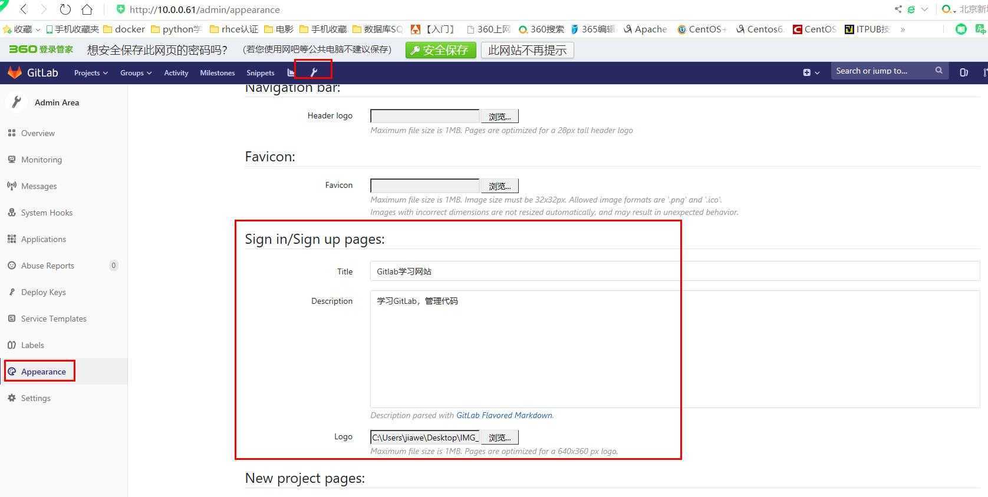Click the green IE compatibility mode icon
This screenshot has height=497, width=988.
pyautogui.click(x=911, y=9)
